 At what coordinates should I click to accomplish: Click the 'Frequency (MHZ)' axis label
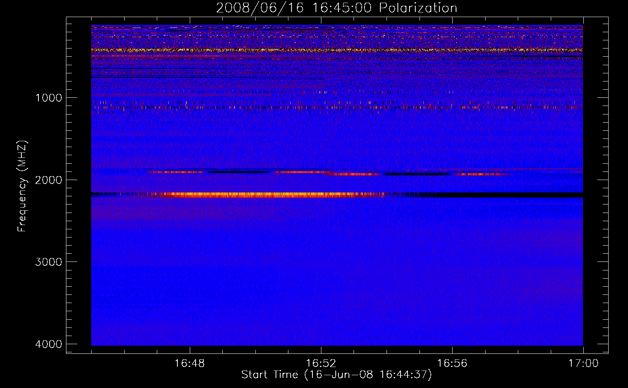coord(22,186)
